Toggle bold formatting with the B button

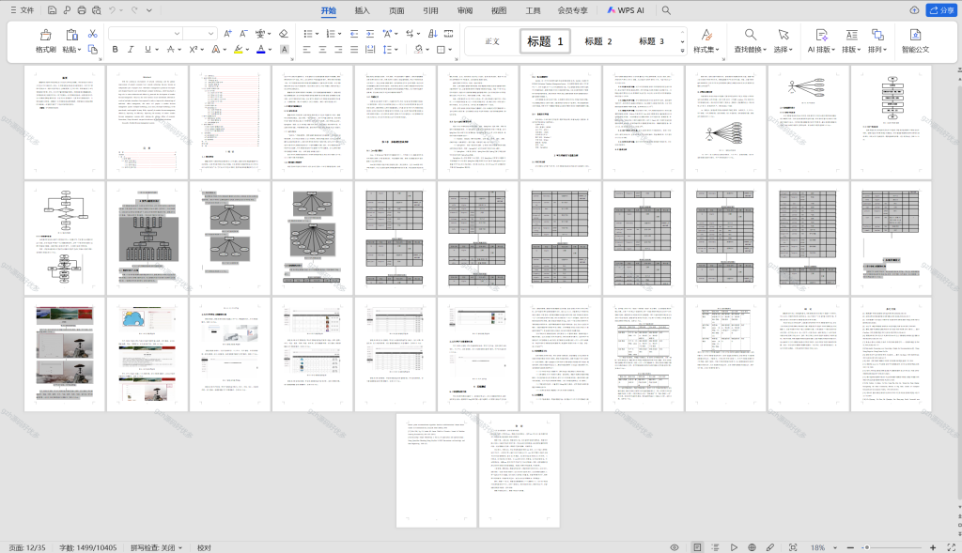click(x=115, y=50)
